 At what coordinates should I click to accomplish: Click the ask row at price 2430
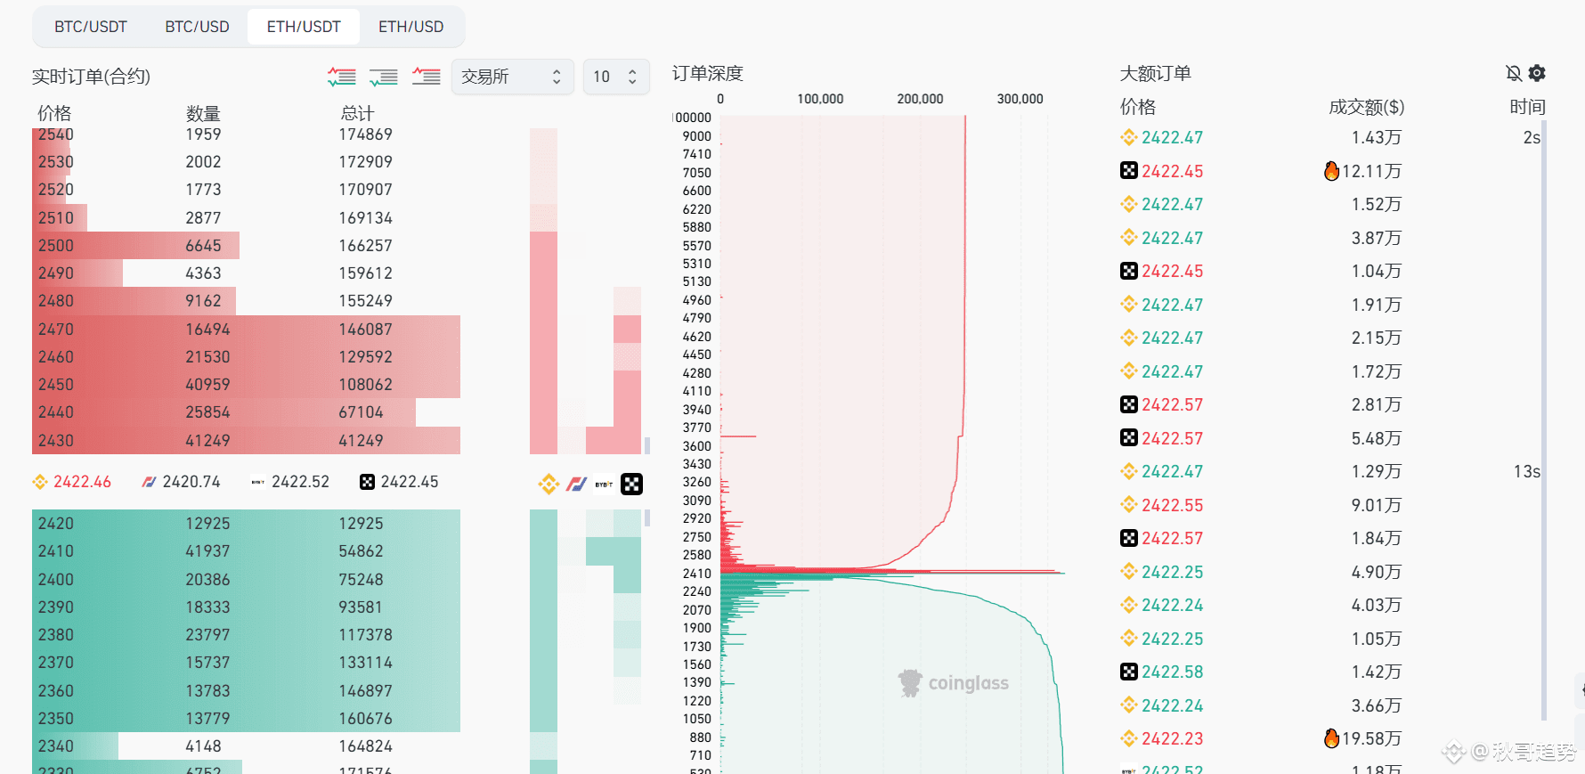(246, 441)
